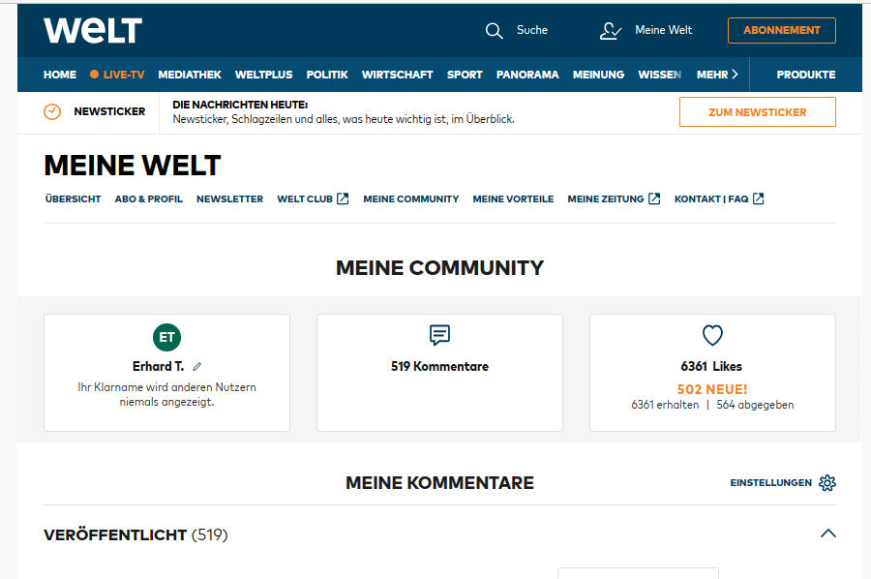Click the green ET avatar
The height and width of the screenshot is (579, 871).
166,337
